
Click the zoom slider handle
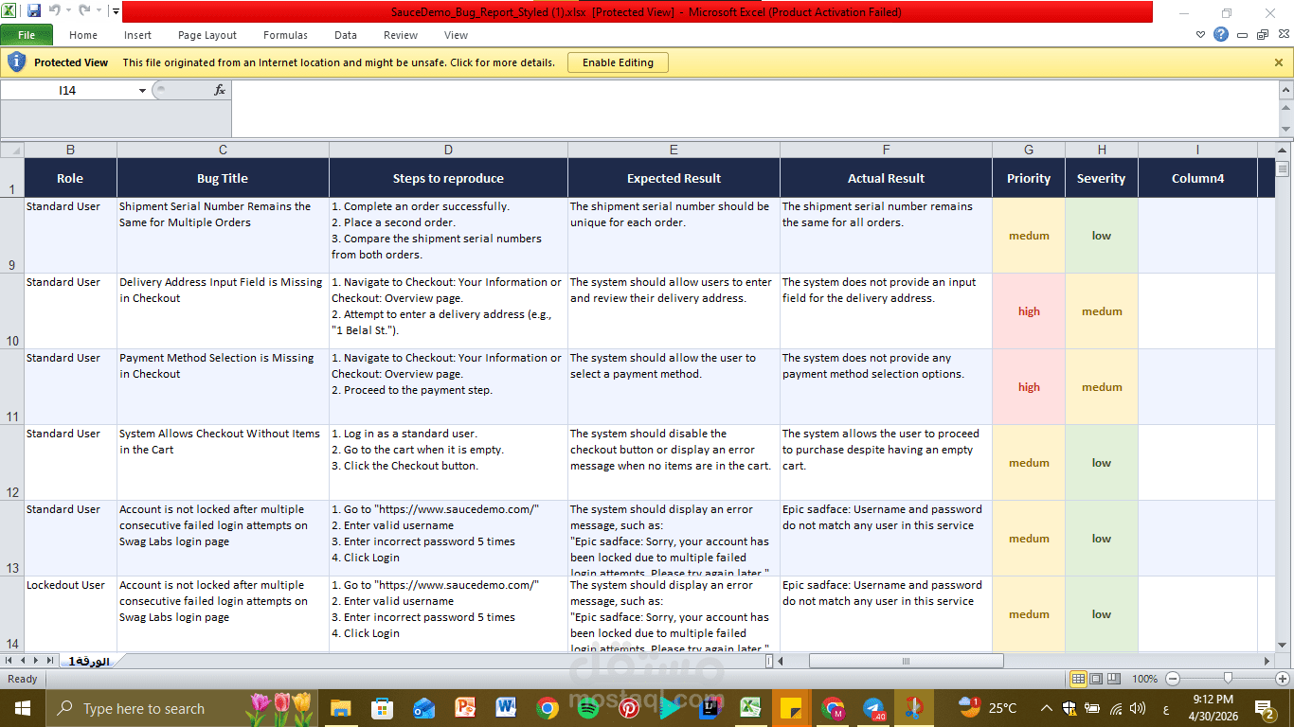click(1228, 679)
